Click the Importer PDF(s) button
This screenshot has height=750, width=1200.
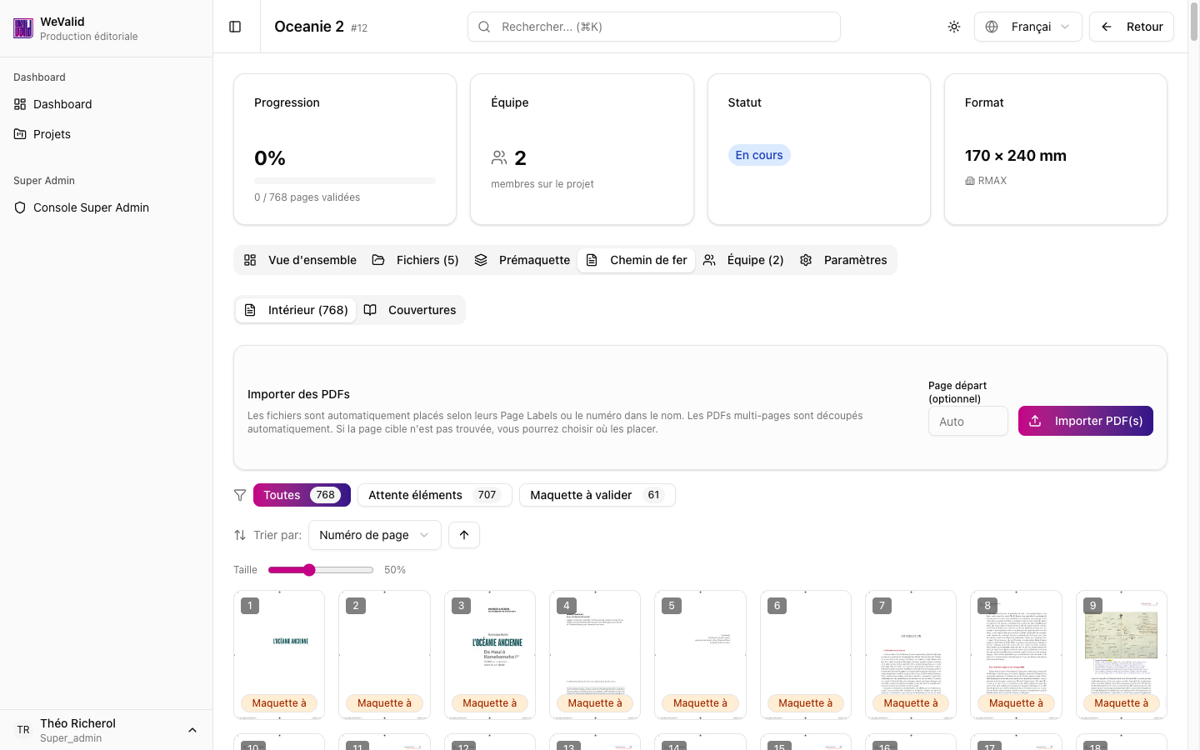pyautogui.click(x=1085, y=421)
